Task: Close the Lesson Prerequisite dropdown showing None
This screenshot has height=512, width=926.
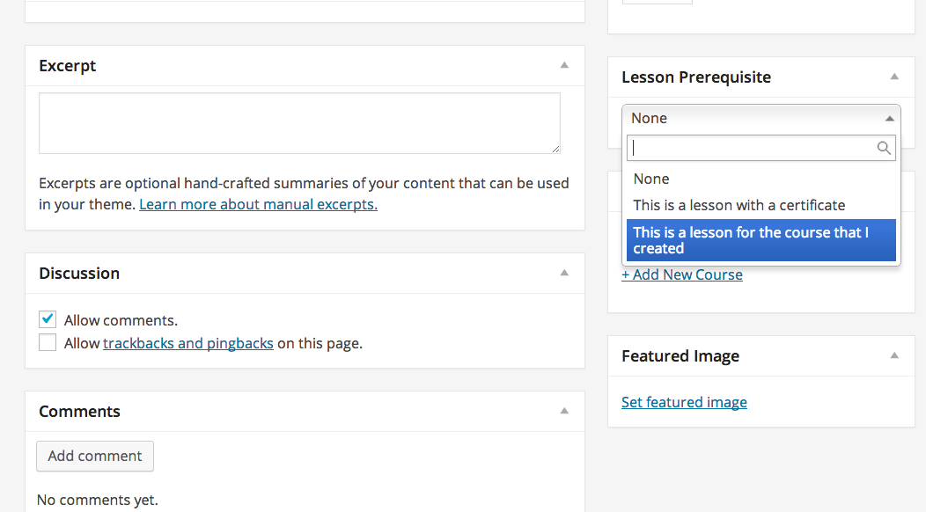Action: point(761,118)
